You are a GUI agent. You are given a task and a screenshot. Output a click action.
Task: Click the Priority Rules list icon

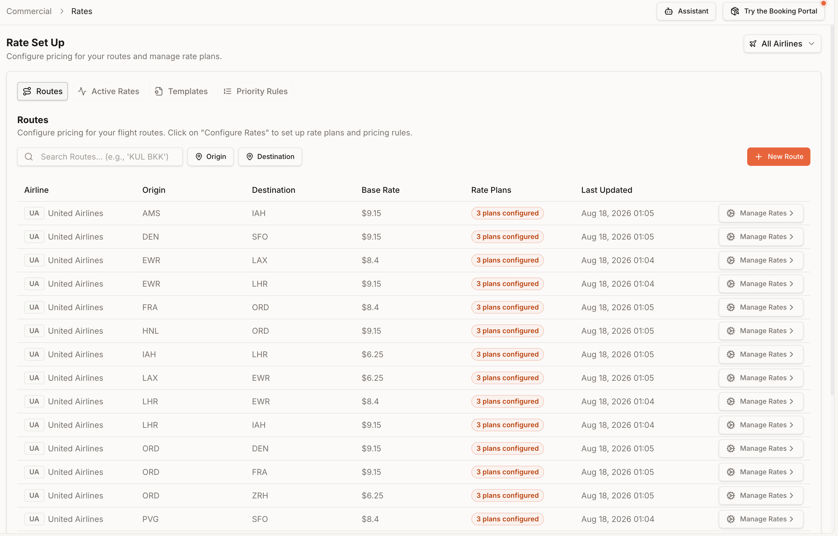[227, 91]
